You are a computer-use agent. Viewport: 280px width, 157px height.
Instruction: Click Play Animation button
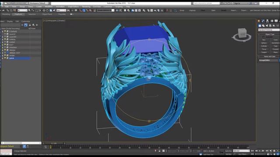[x=260, y=151]
